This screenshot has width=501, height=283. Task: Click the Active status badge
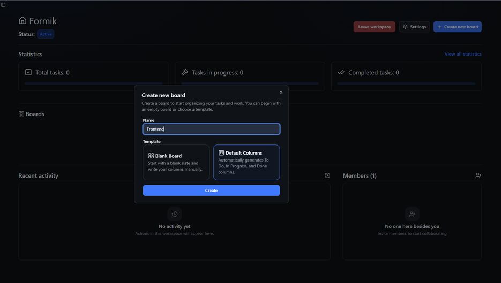[46, 34]
